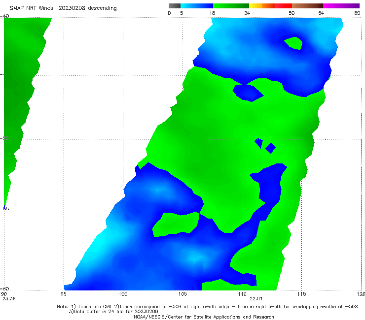Screen dimensions: 365x320
Task: Click the swath time '23:39'
Action: click(9, 299)
